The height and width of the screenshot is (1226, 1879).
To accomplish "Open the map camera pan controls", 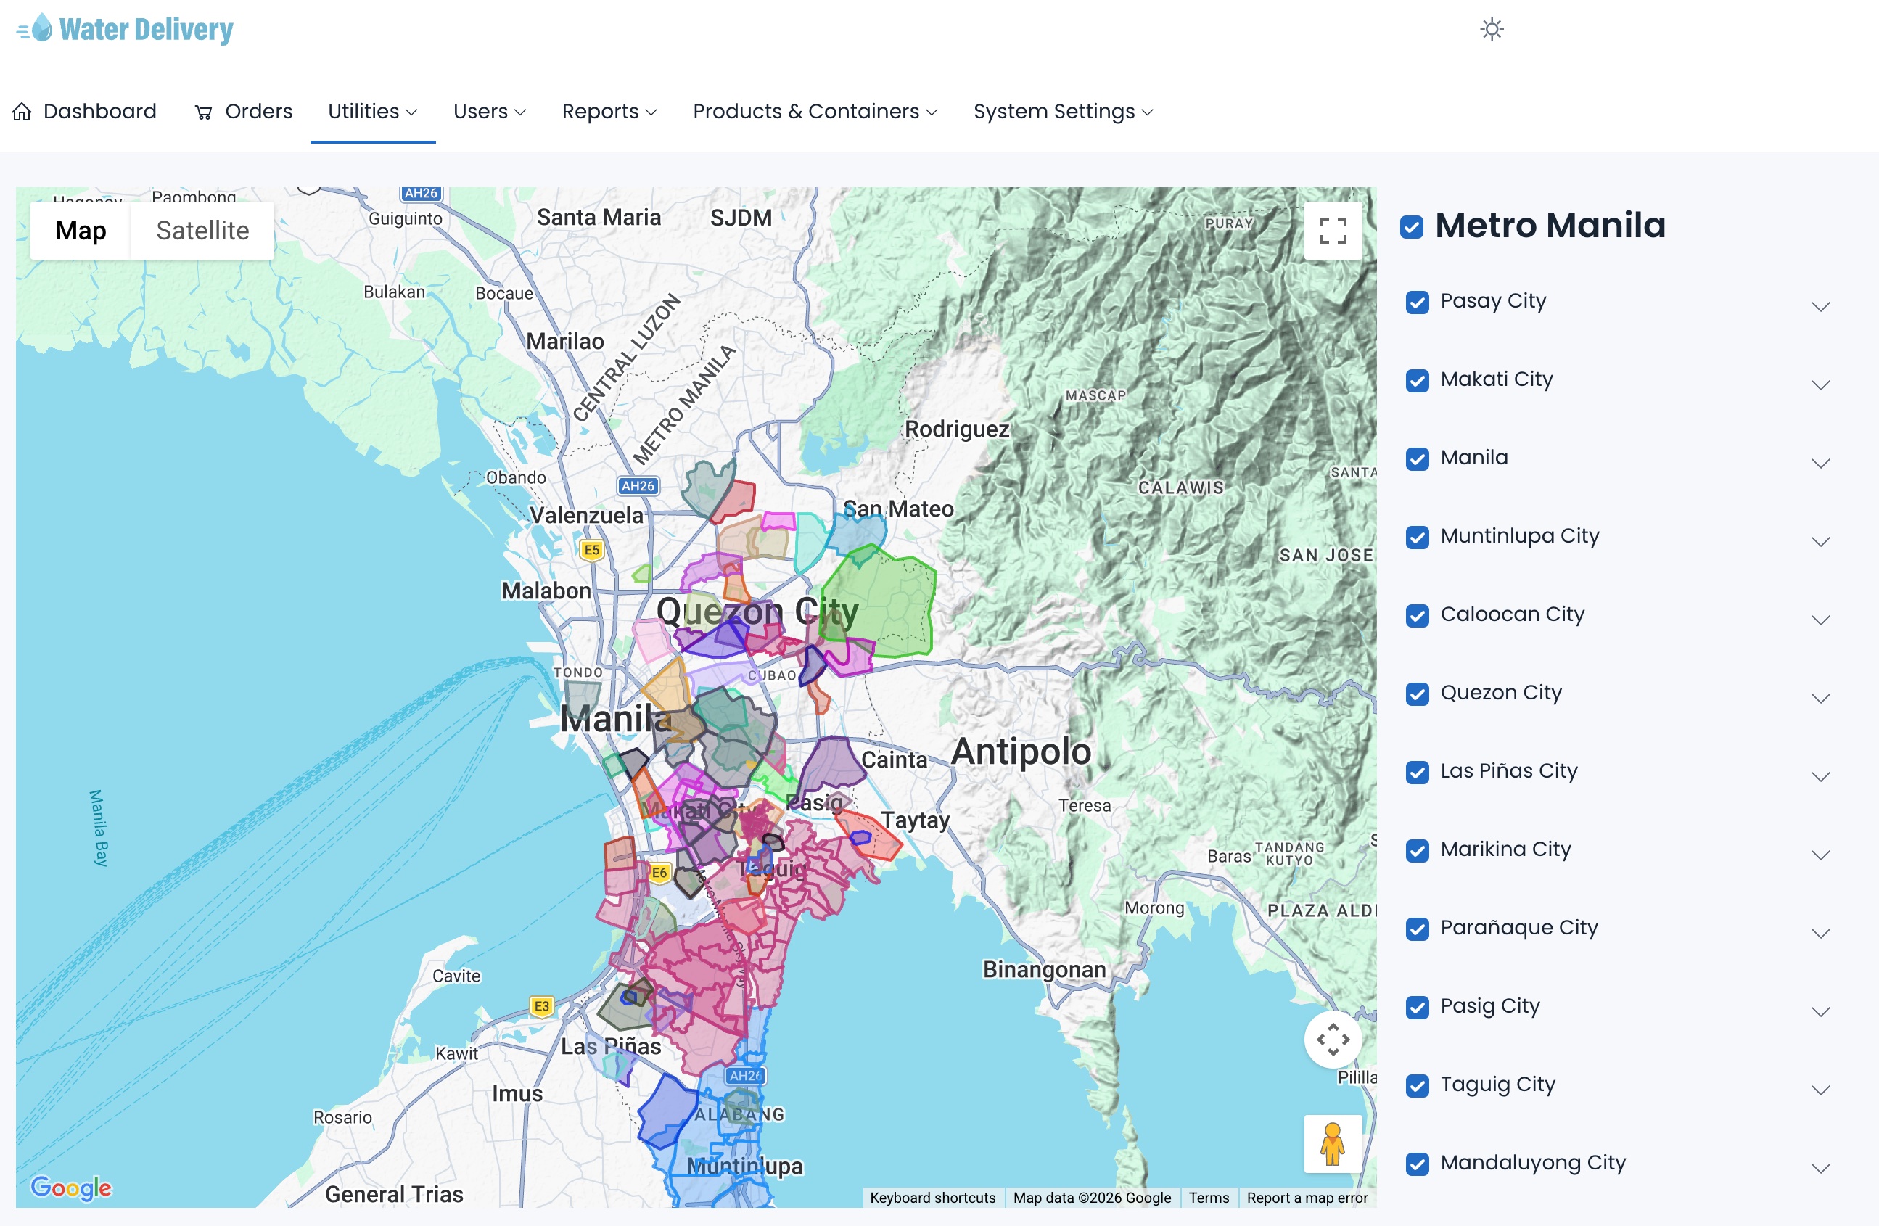I will click(1332, 1039).
